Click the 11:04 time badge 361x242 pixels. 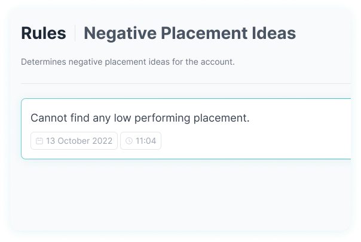[140, 141]
